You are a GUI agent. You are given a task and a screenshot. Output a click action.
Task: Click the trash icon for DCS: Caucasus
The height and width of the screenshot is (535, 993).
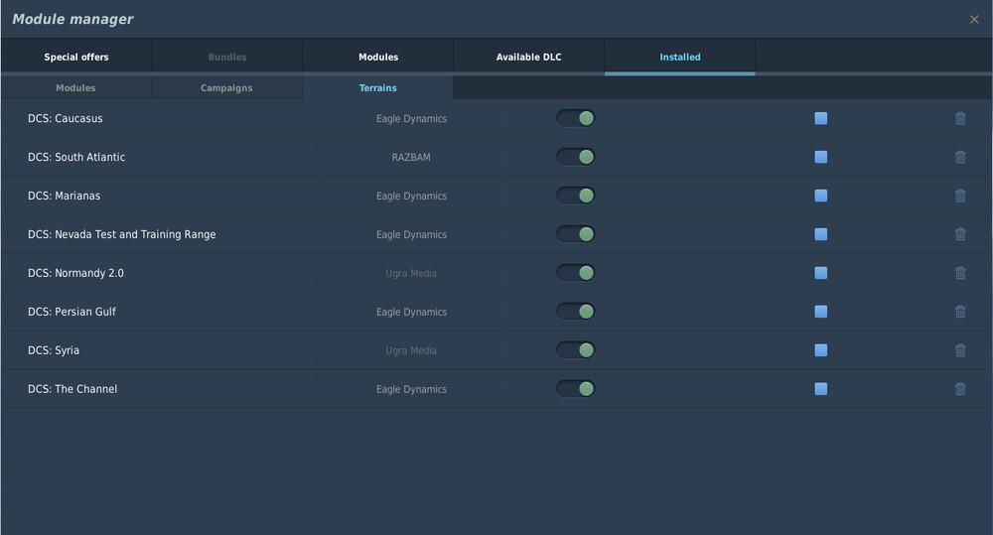click(x=960, y=119)
